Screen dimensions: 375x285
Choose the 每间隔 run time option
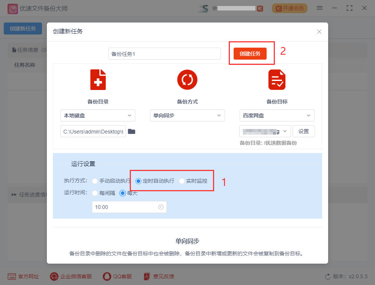95,193
